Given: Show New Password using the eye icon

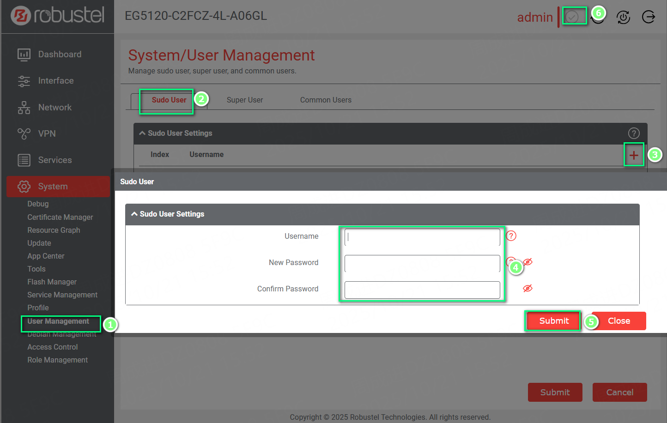Looking at the screenshot, I should click(x=528, y=262).
